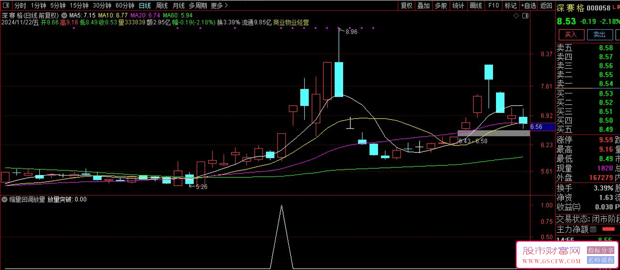Click the 卖二 price 8.55
The image size is (620, 270).
pyautogui.click(x=606, y=75)
